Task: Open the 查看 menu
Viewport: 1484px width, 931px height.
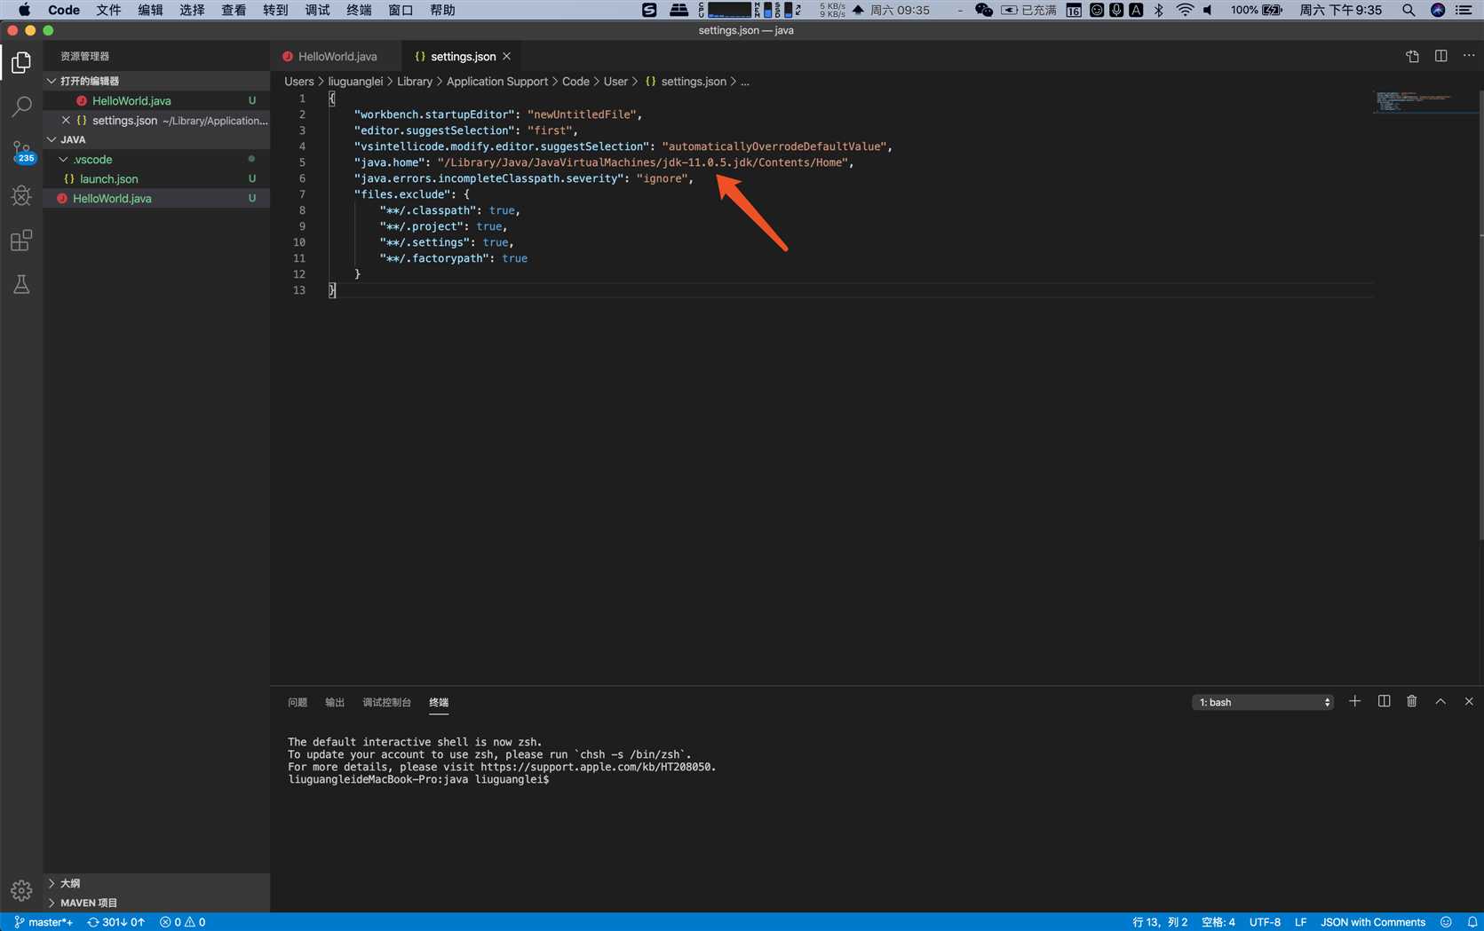Action: click(234, 10)
